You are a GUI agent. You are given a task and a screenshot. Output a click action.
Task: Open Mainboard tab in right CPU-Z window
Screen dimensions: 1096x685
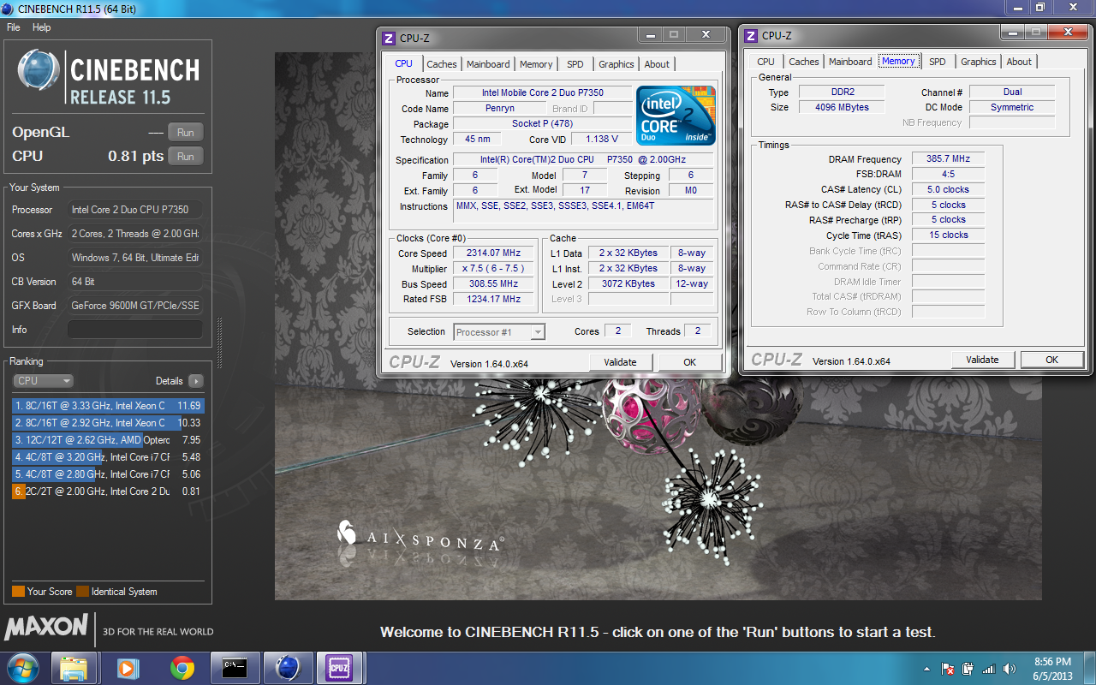click(850, 62)
